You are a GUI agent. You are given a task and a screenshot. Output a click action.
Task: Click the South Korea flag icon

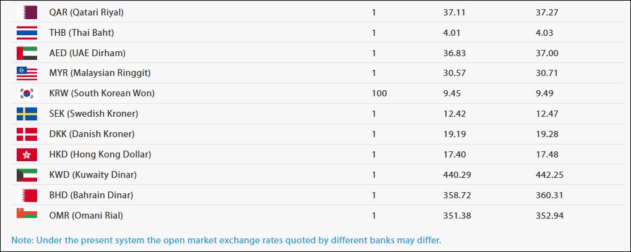pyautogui.click(x=27, y=94)
